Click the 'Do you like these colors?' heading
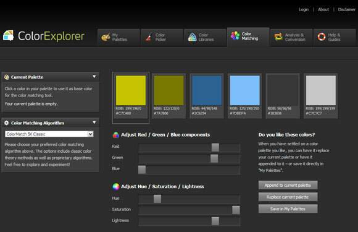 coord(286,135)
